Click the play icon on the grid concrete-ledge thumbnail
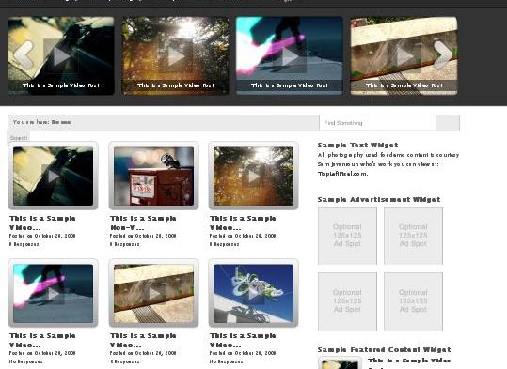Image resolution: width=507 pixels, height=369 pixels. [x=154, y=294]
